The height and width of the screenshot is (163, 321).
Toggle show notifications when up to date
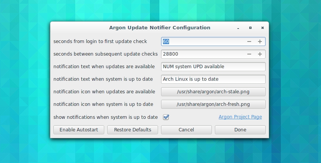[166, 117]
